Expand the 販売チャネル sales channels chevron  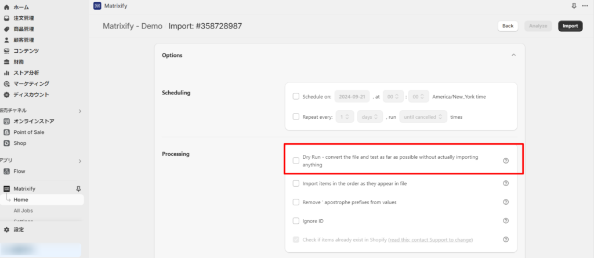(x=80, y=111)
